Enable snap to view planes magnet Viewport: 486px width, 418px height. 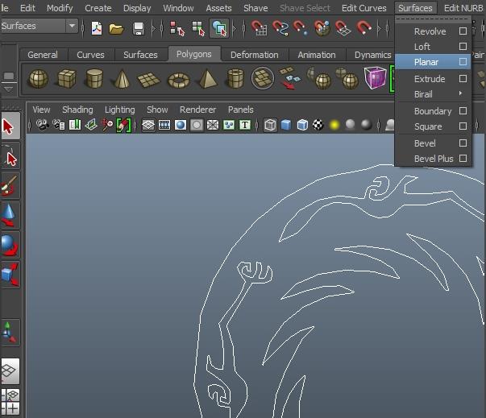pyautogui.click(x=343, y=28)
